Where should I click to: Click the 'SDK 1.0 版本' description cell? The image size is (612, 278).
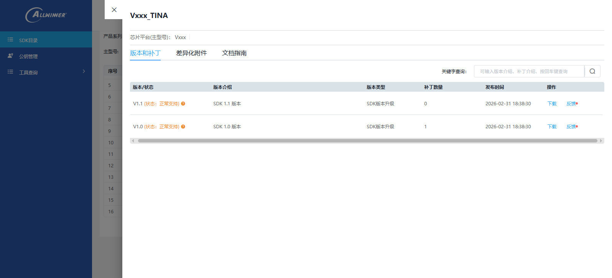tap(227, 127)
